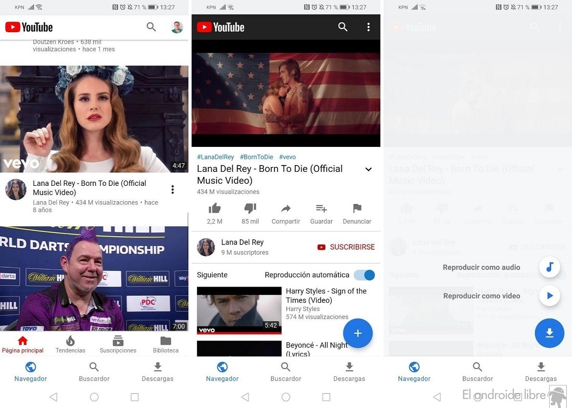Select Descargas in the left screen's bottom bar

pos(158,372)
